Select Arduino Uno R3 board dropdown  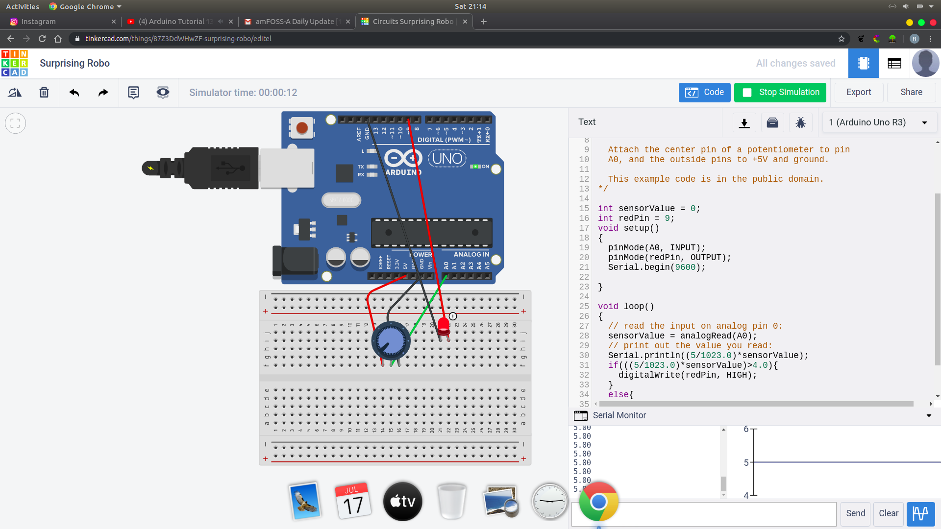[879, 122]
